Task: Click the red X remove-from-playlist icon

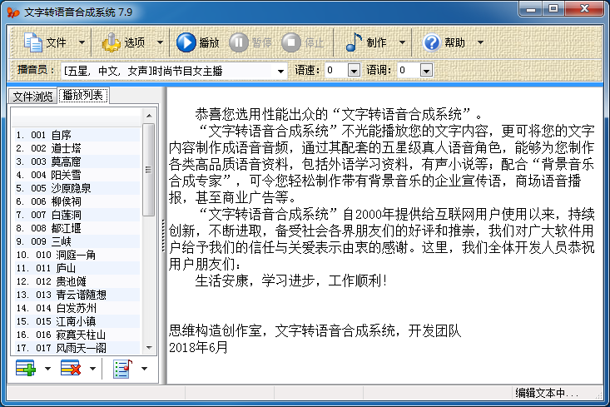Action: pos(72,368)
